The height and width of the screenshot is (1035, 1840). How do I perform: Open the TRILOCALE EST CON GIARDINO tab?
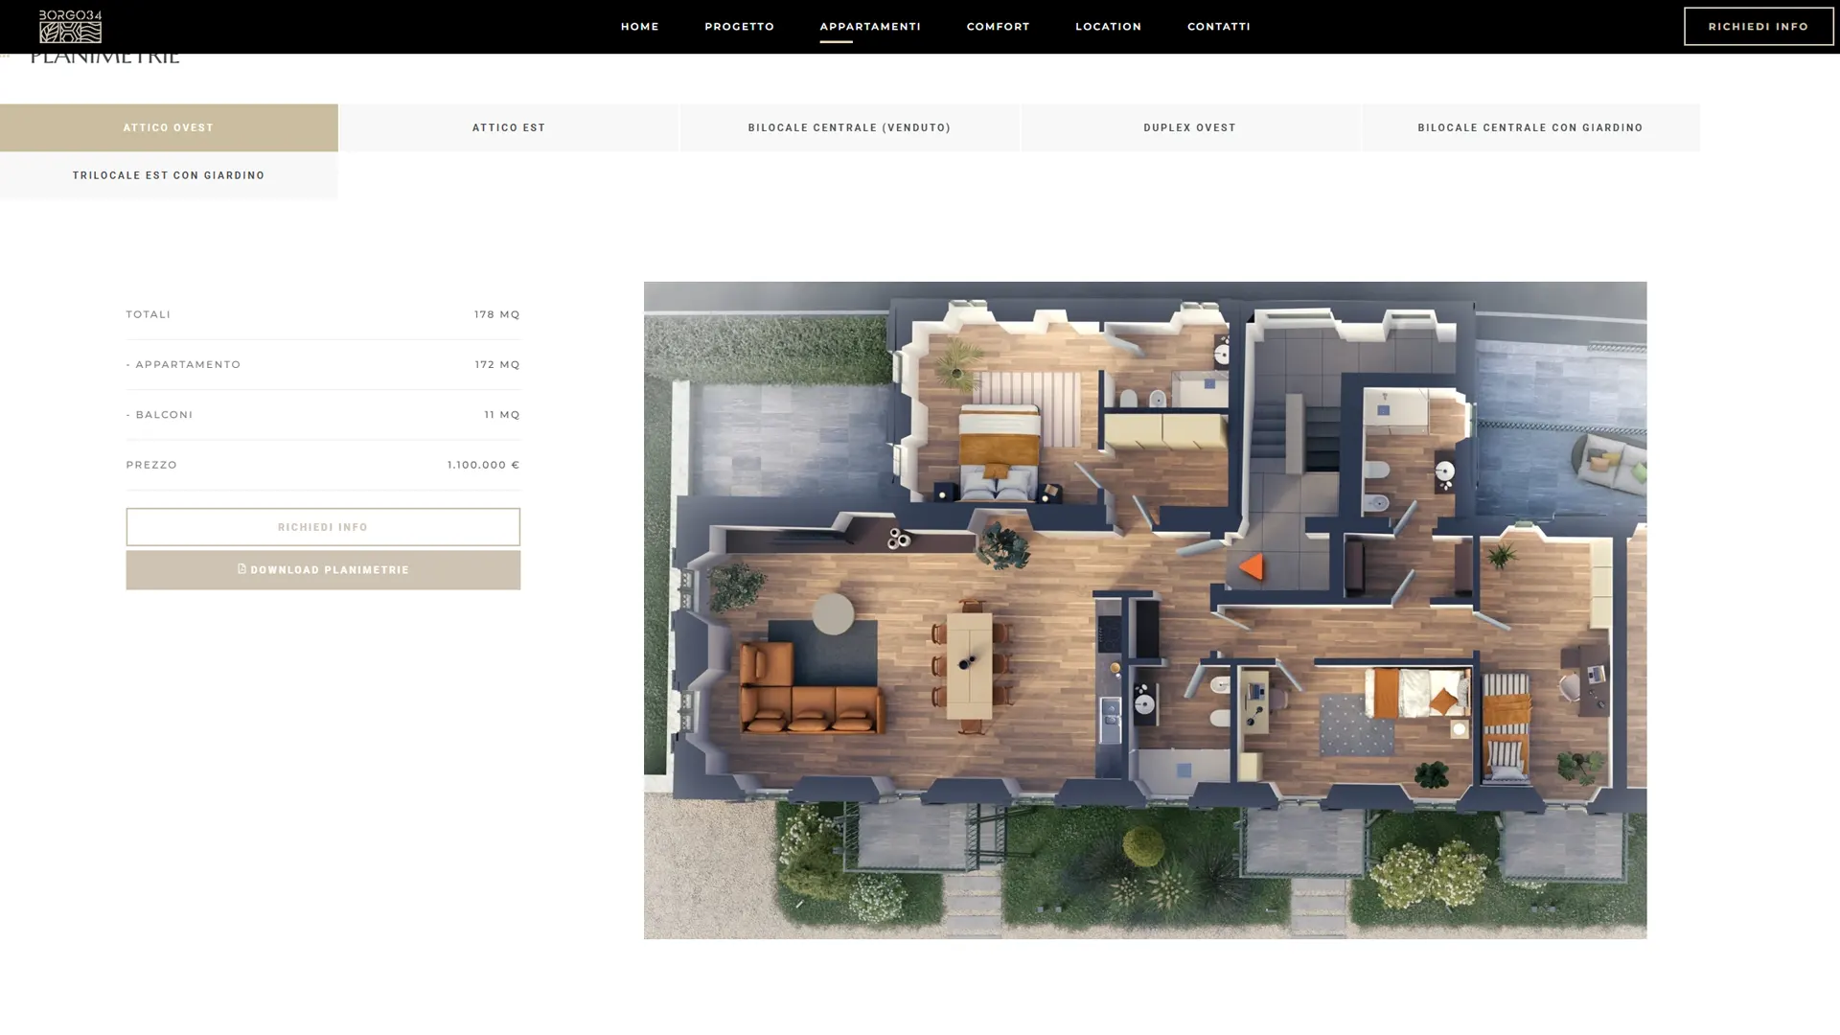pyautogui.click(x=169, y=175)
